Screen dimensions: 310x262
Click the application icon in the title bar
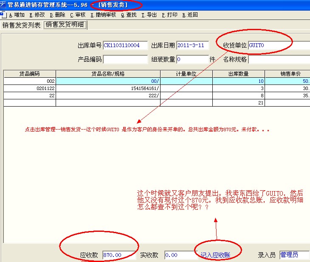click(x=3, y=4)
